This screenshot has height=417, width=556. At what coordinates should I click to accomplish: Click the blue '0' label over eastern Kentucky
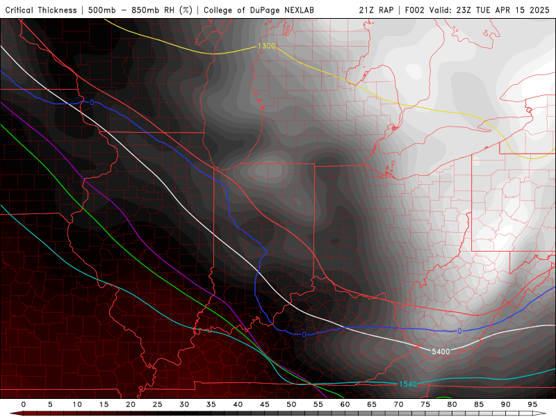[x=459, y=332]
